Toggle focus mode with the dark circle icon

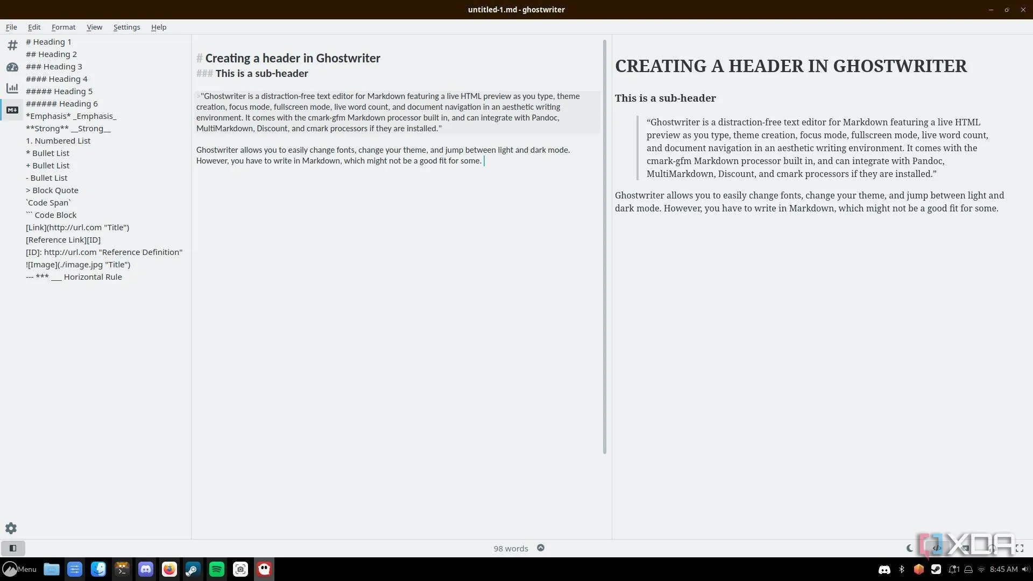click(540, 548)
